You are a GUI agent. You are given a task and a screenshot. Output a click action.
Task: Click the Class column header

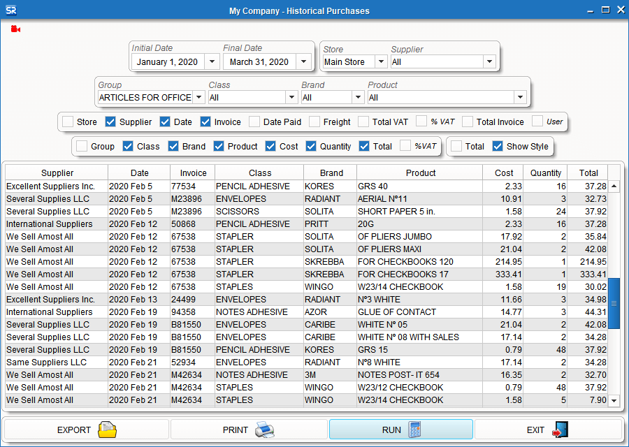259,173
